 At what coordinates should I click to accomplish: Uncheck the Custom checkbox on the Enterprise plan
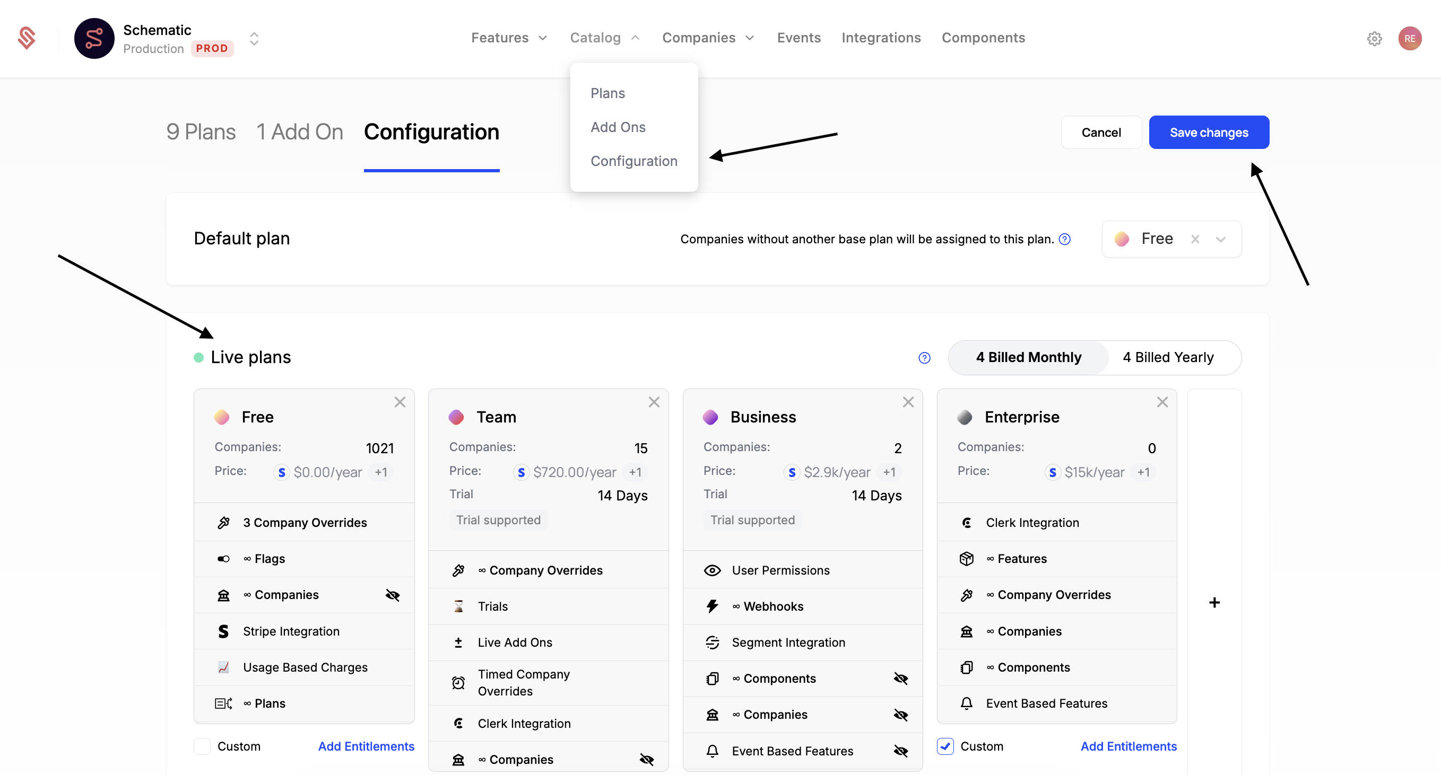pos(945,746)
